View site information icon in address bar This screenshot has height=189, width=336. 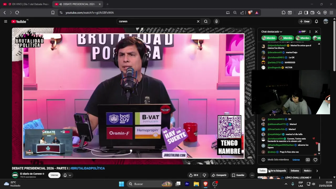point(61,13)
